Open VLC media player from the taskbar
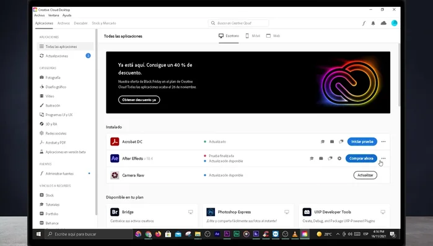The width and height of the screenshot is (433, 246). tap(295, 234)
